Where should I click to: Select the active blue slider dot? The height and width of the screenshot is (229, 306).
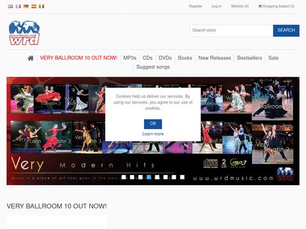[149, 177]
